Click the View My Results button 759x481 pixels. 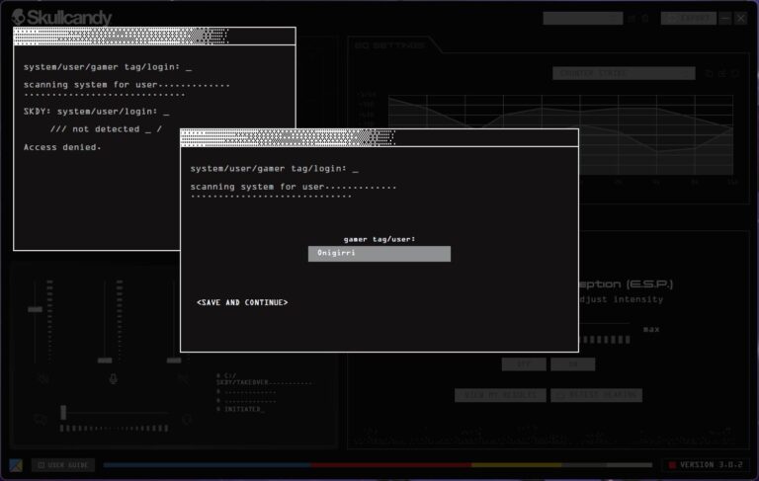pyautogui.click(x=500, y=395)
